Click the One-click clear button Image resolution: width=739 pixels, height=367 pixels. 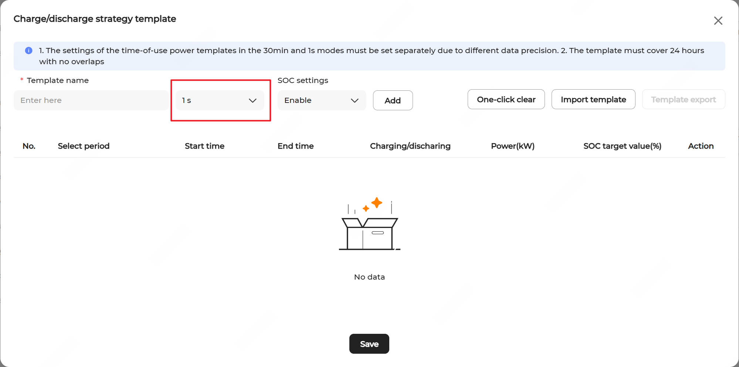point(506,100)
